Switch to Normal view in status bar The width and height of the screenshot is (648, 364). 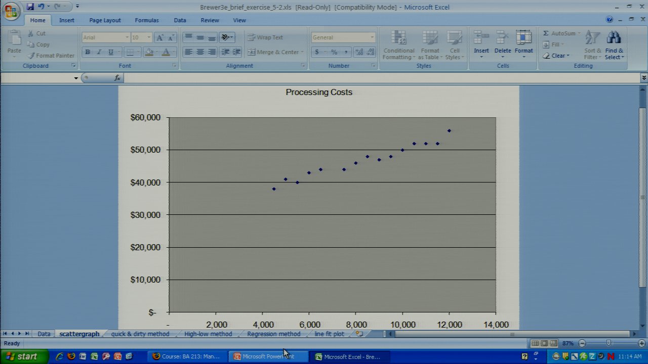(535, 343)
